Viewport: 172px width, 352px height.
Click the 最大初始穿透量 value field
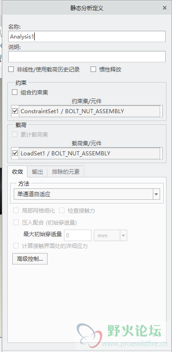click(78, 236)
